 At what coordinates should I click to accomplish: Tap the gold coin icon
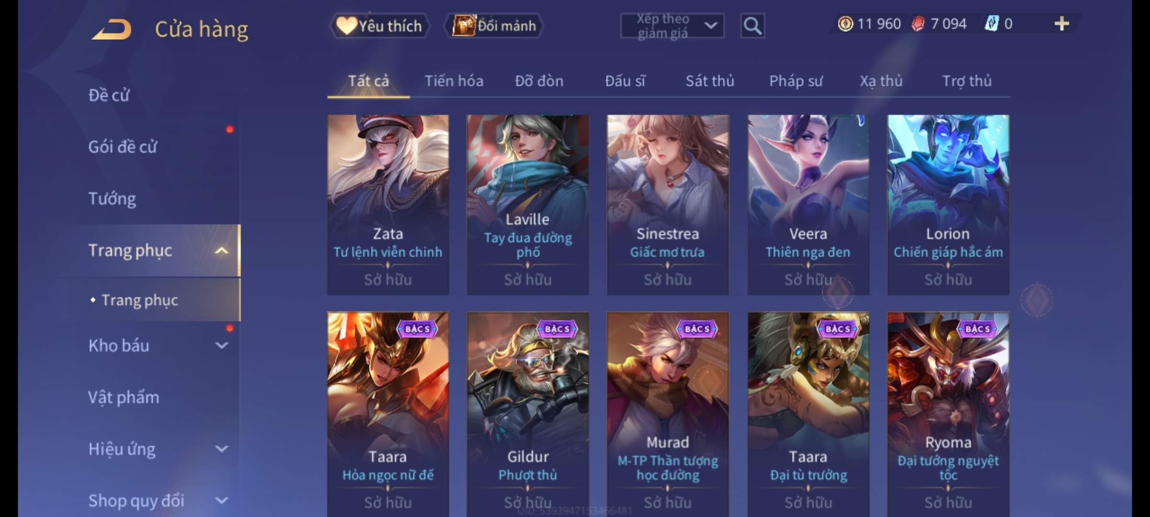pos(845,23)
